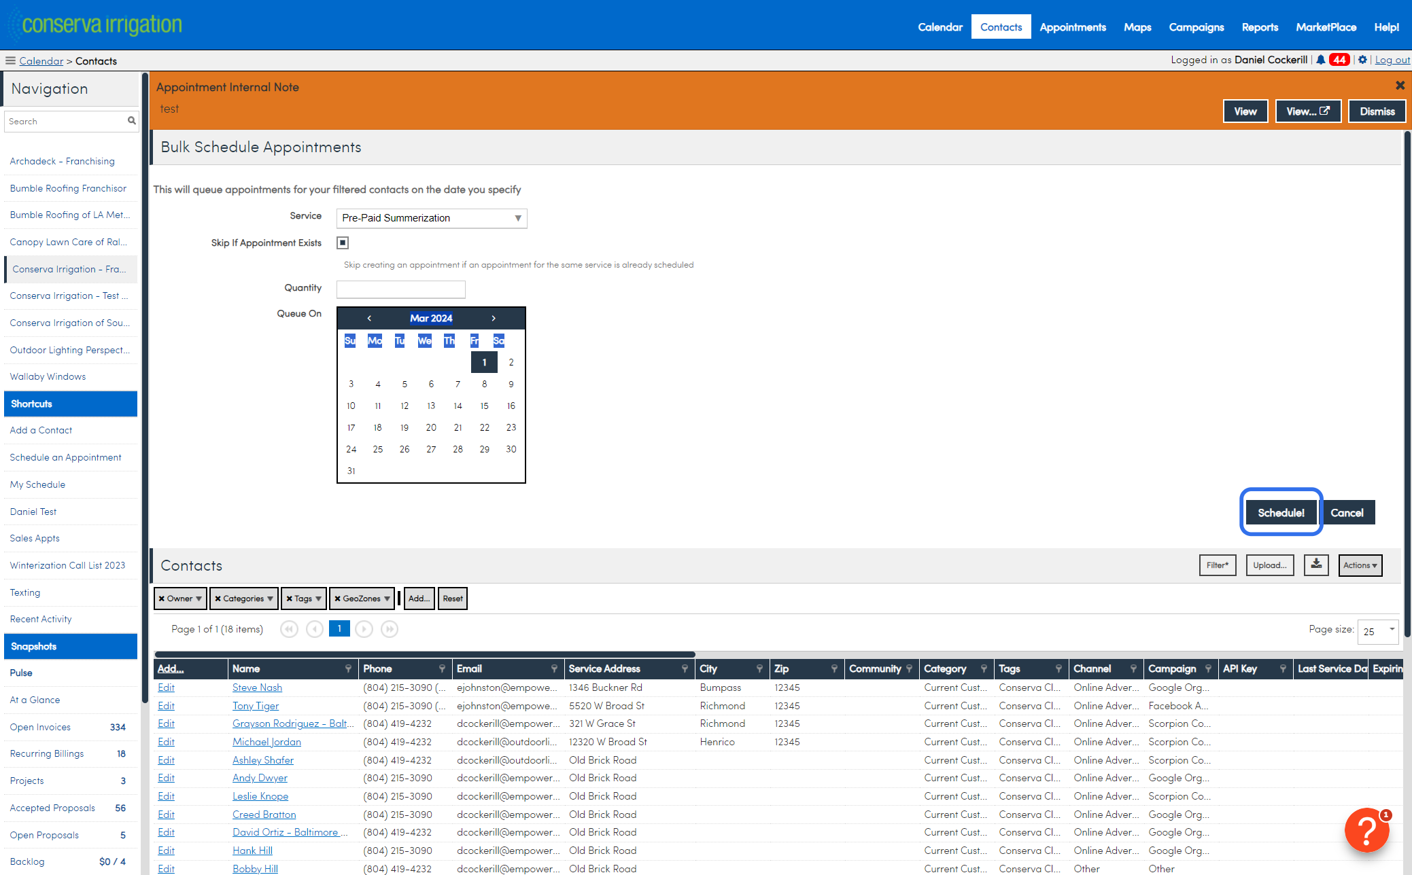The width and height of the screenshot is (1412, 875).
Task: Filter the Campaign column
Action: [1208, 668]
